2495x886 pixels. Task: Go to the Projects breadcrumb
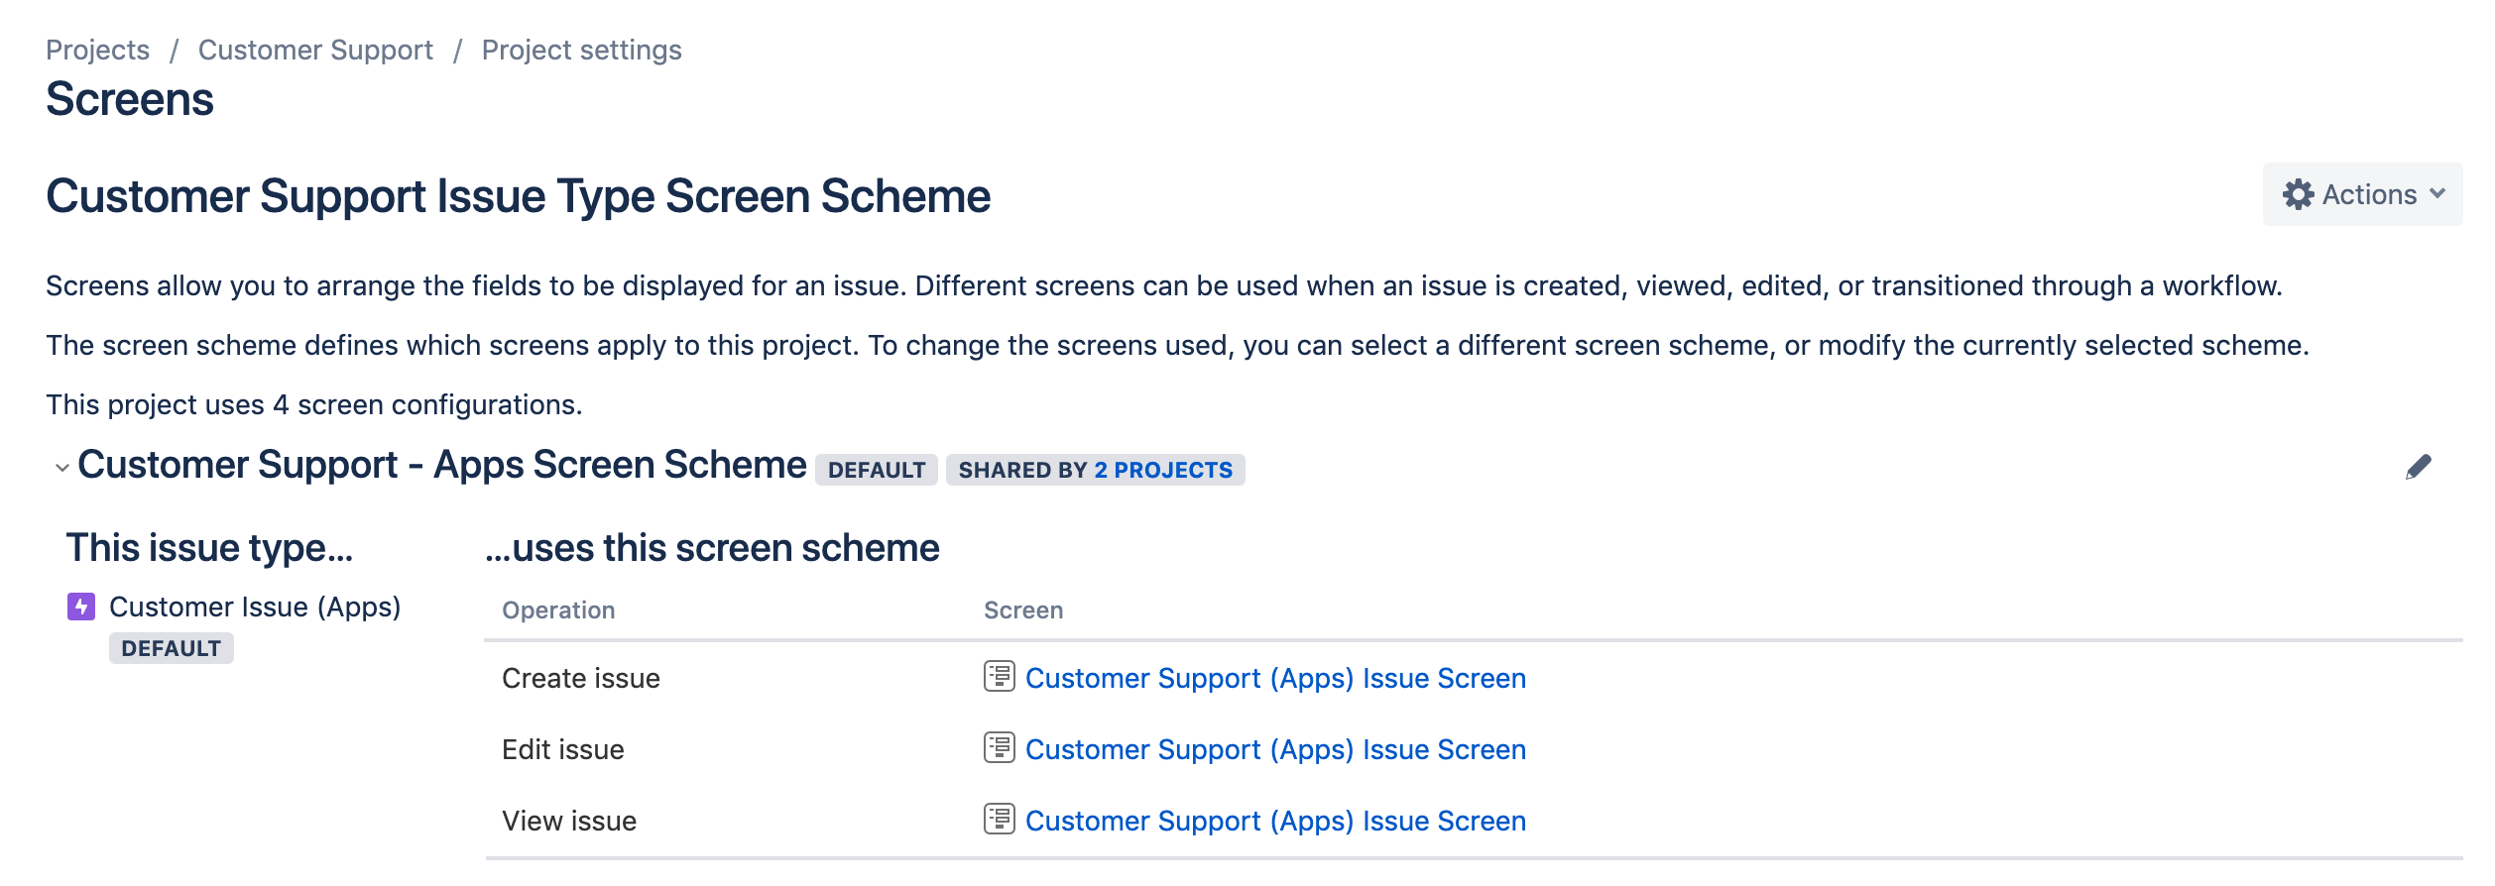coord(97,50)
